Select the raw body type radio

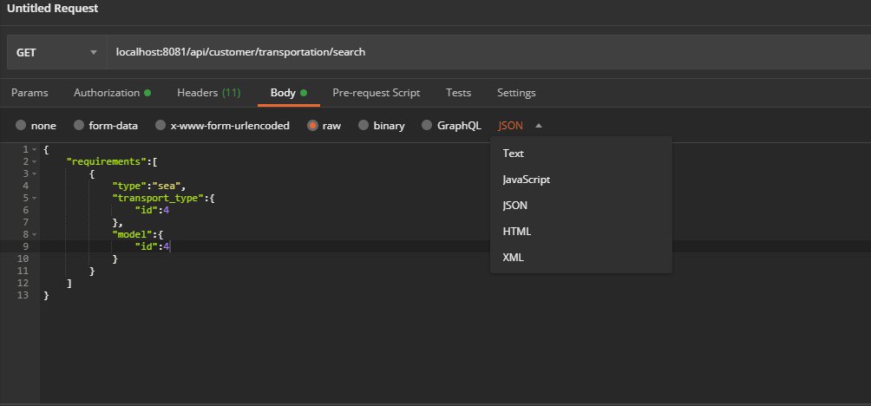pos(312,126)
